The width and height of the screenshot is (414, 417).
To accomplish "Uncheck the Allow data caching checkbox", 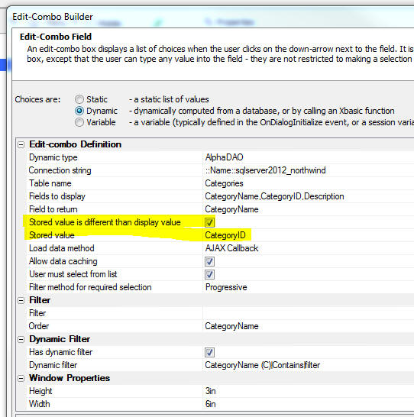I will (x=209, y=261).
